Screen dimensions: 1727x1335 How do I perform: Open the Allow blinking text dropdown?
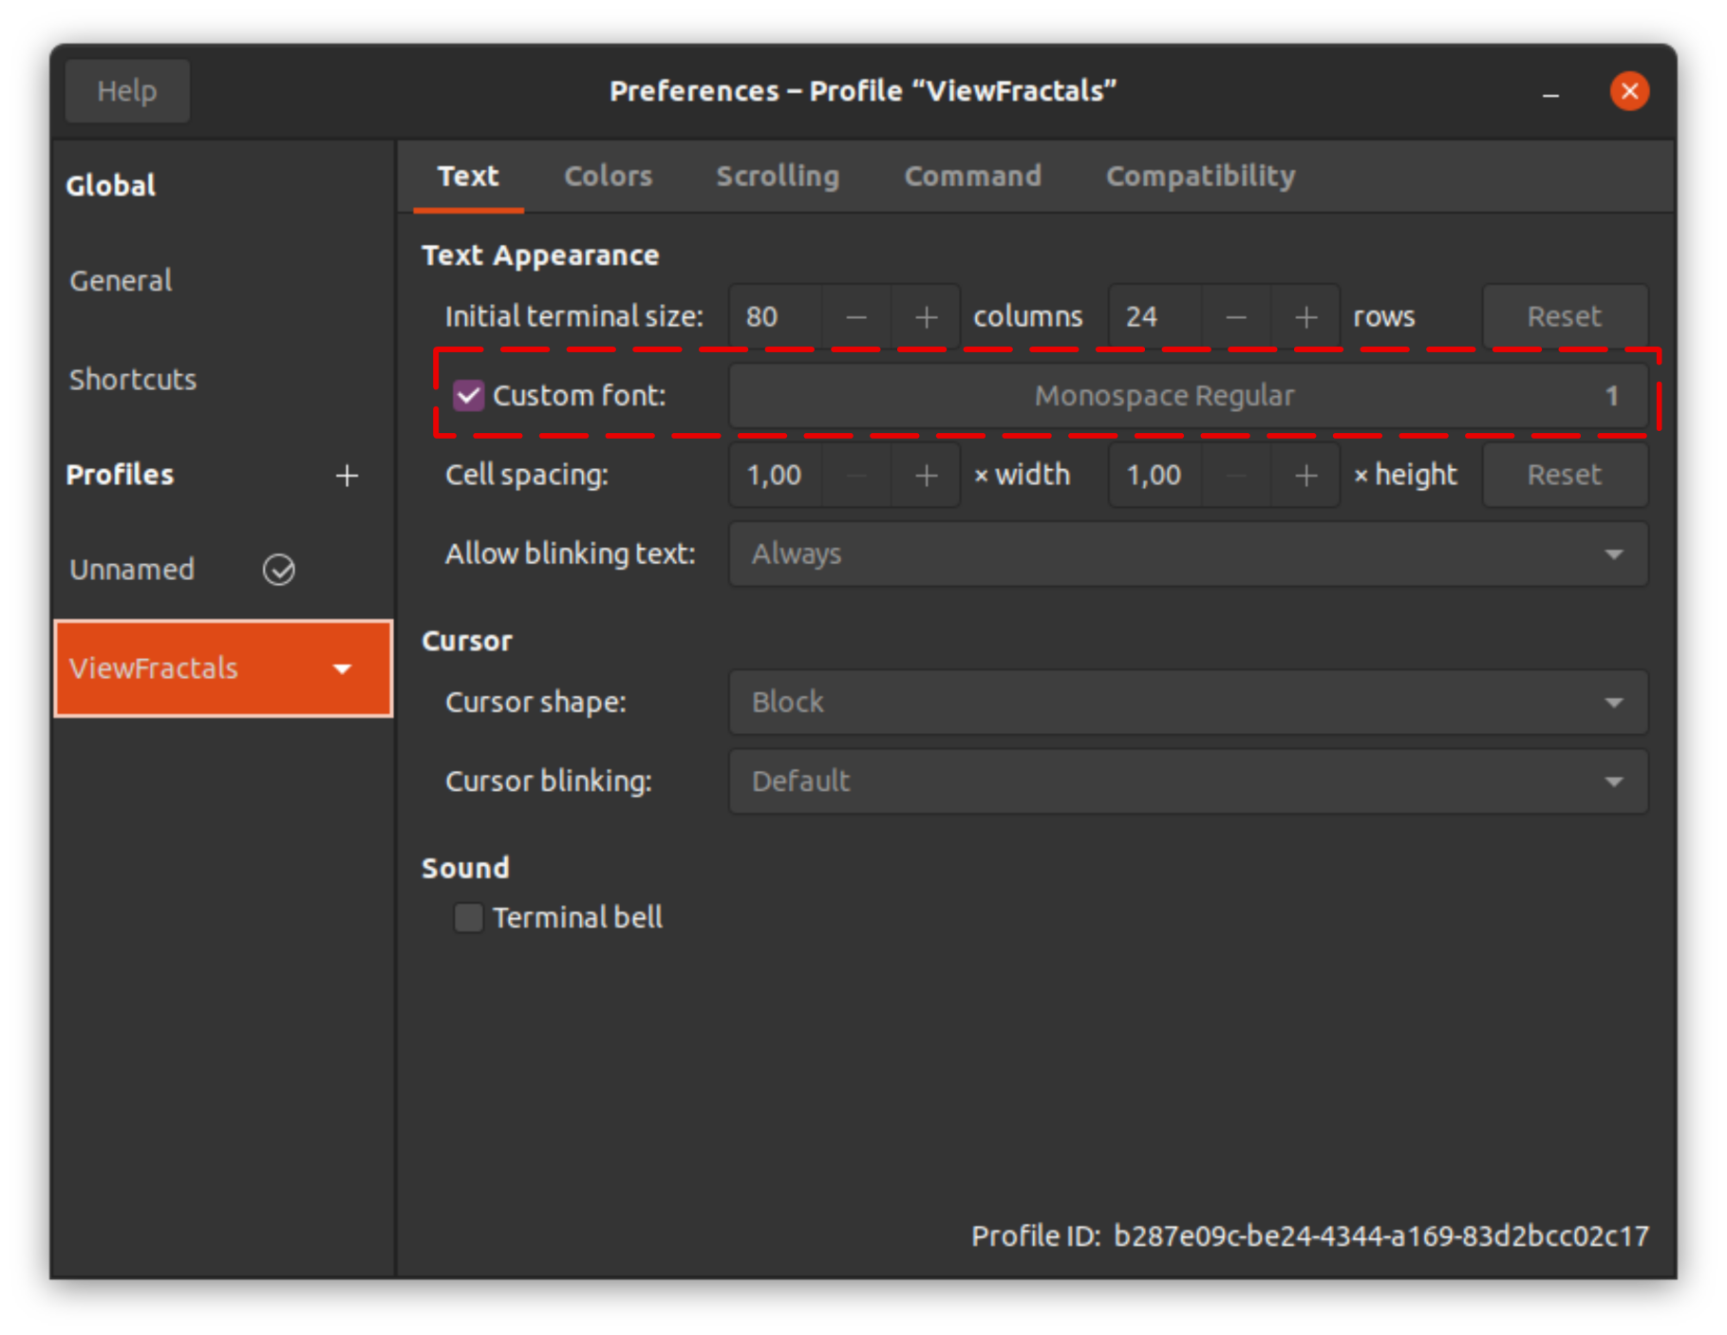coord(1188,554)
